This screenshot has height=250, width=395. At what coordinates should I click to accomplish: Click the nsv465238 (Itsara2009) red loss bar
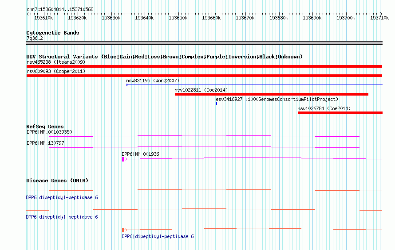(204, 66)
